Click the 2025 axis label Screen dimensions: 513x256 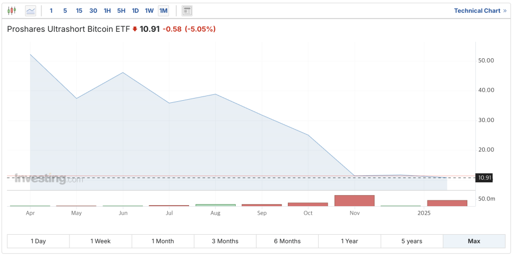point(424,213)
